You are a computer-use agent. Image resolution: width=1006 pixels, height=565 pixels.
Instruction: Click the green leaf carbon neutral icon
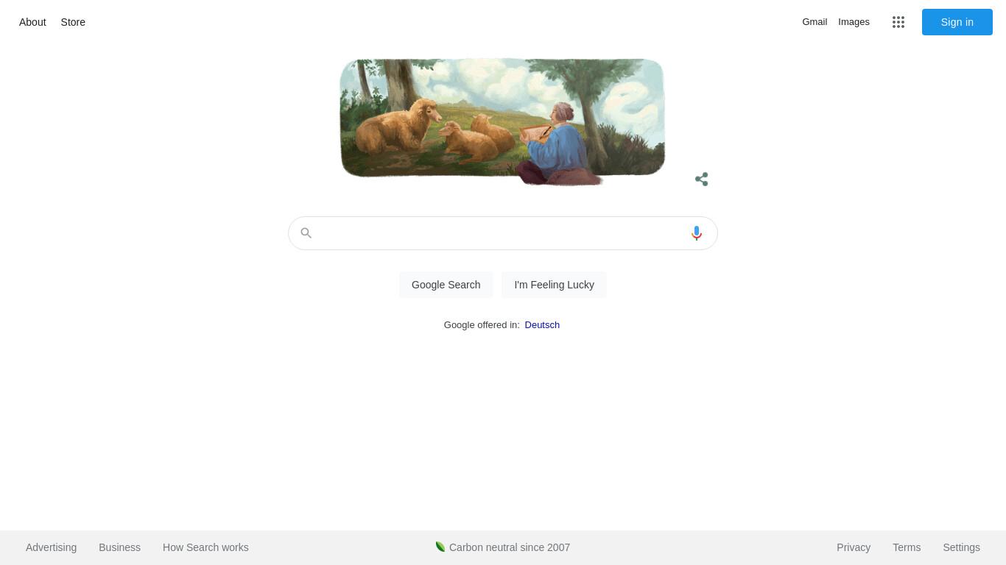pyautogui.click(x=440, y=547)
